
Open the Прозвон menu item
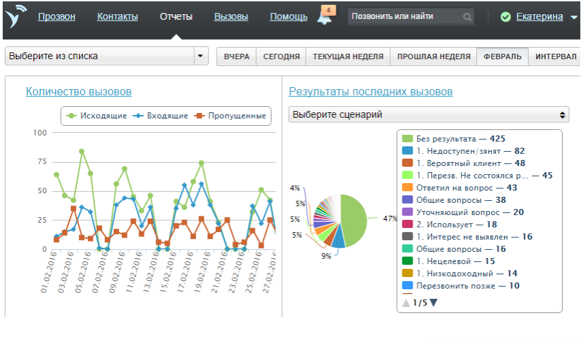click(57, 16)
